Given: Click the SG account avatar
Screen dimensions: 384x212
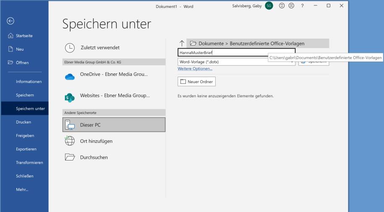Looking at the screenshot, I should (x=269, y=6).
